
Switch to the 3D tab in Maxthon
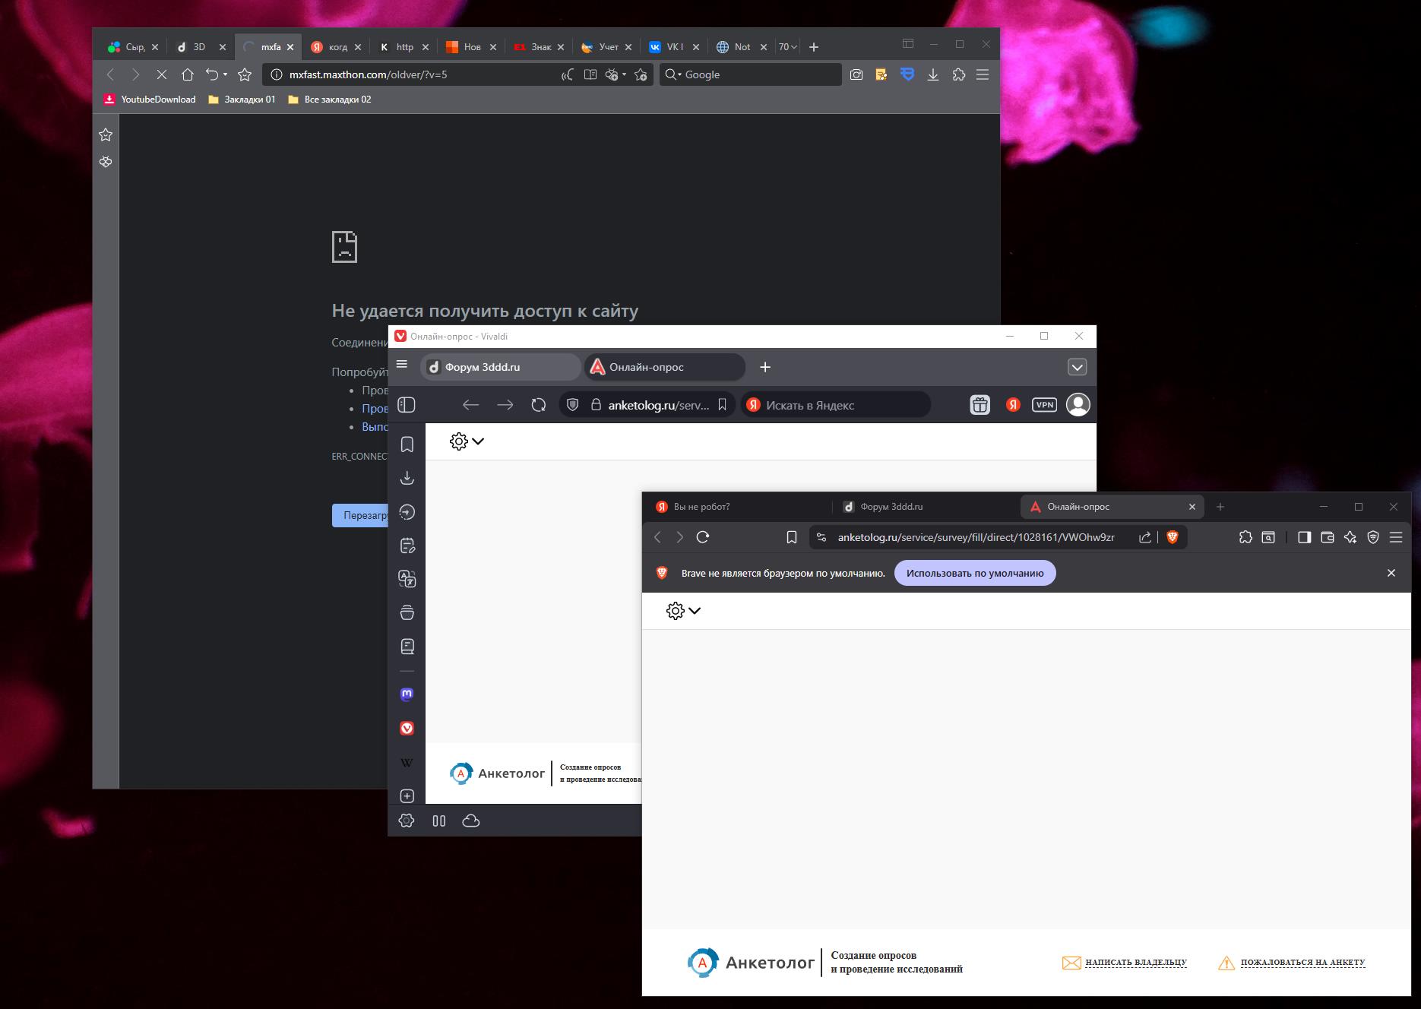tap(201, 47)
